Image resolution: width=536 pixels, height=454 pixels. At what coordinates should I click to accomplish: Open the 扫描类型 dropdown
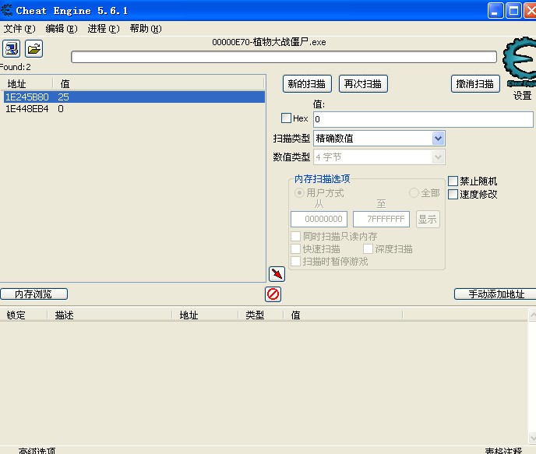tap(379, 139)
